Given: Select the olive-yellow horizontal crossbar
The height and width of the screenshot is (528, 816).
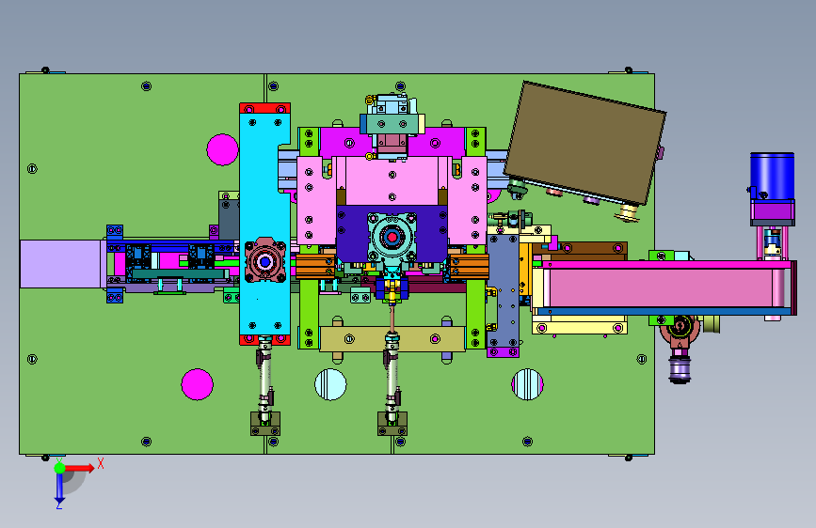Looking at the screenshot, I should (x=392, y=339).
